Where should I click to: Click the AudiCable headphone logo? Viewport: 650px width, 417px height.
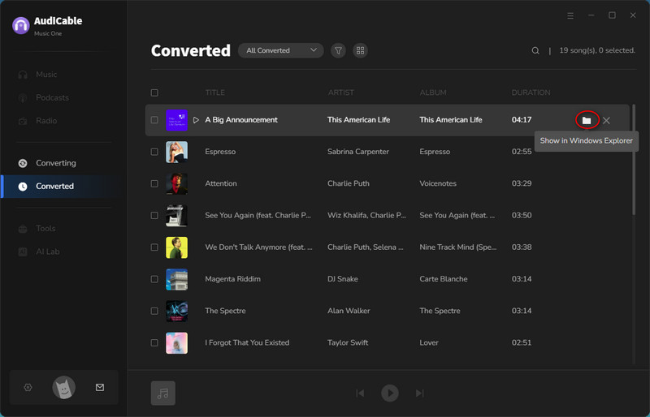(x=21, y=25)
